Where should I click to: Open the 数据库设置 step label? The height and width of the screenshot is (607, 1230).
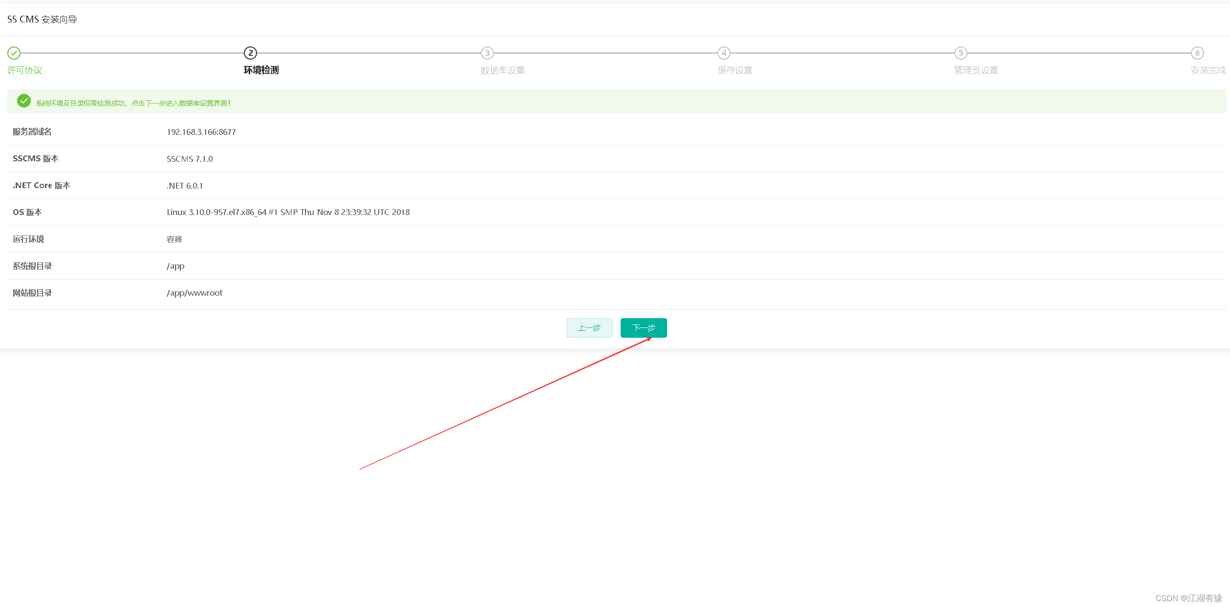pos(502,70)
